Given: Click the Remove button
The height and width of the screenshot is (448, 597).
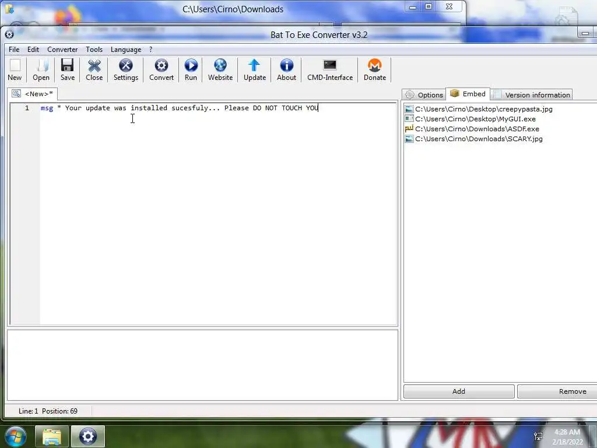Looking at the screenshot, I should click(557, 391).
